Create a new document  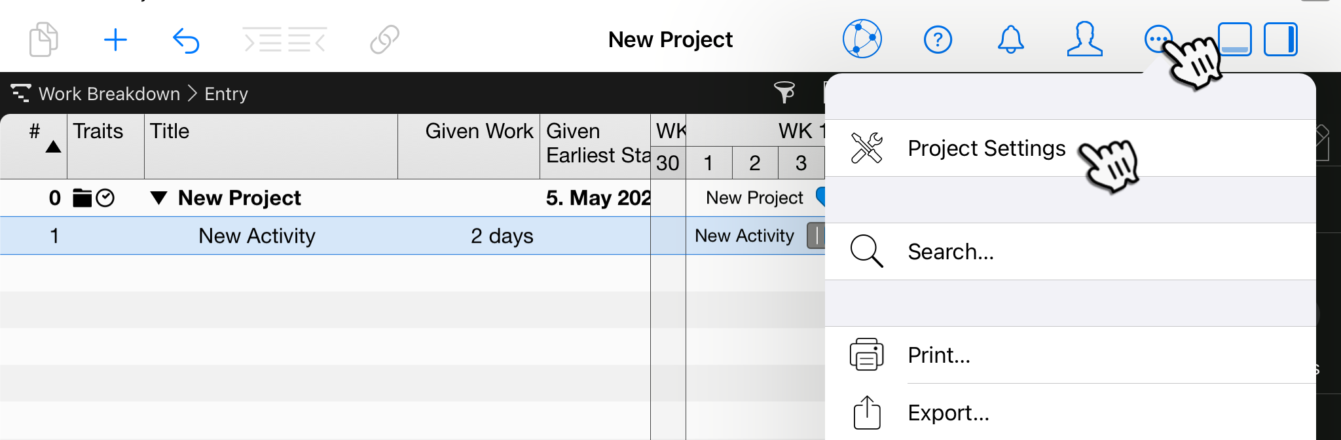click(x=43, y=39)
